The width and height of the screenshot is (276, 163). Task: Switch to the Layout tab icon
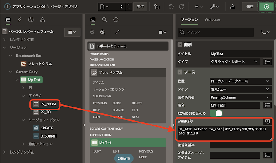pos(93,19)
